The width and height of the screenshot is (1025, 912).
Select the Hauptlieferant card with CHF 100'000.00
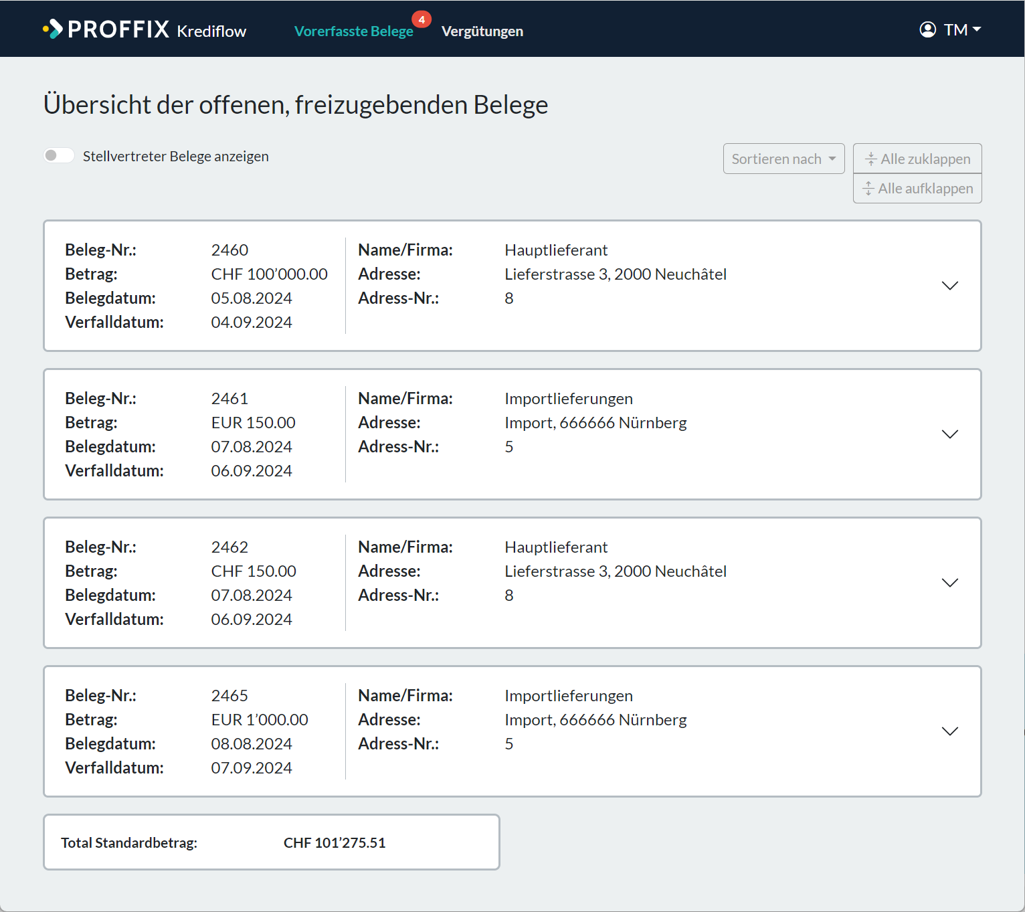(x=512, y=286)
